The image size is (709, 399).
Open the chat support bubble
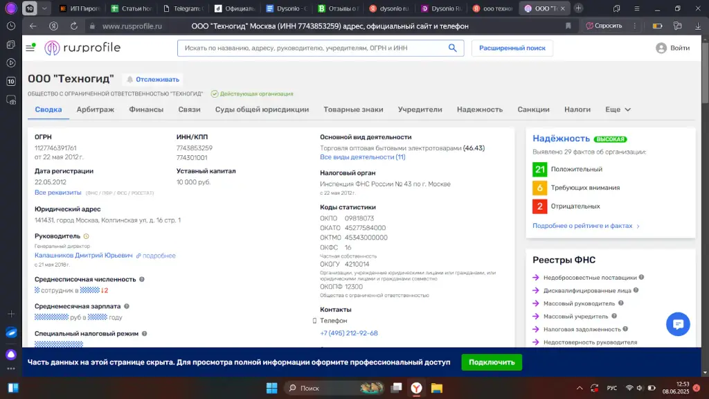(x=678, y=324)
